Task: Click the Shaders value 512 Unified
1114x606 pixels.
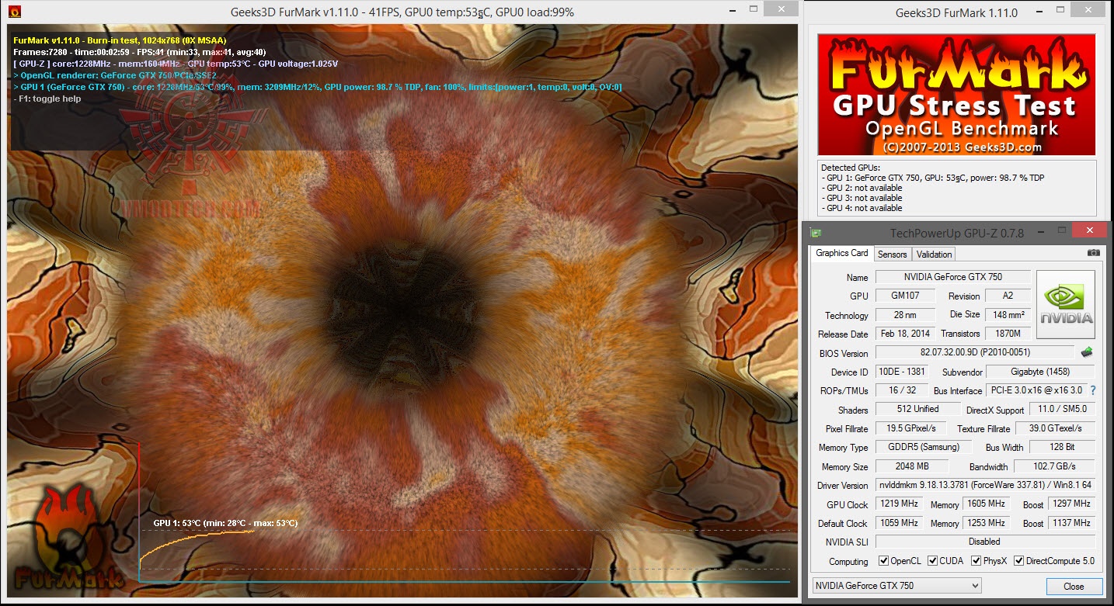Action: point(917,409)
